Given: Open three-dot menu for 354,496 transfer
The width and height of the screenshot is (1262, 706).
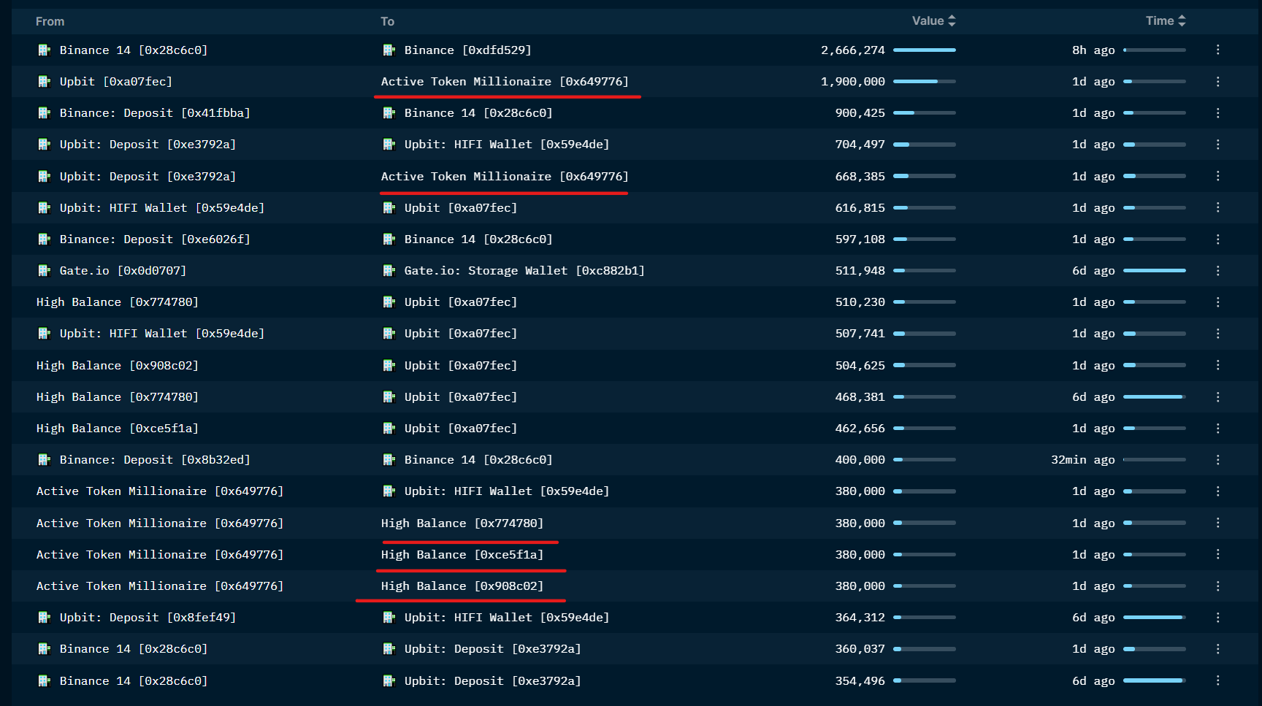Looking at the screenshot, I should [x=1217, y=680].
